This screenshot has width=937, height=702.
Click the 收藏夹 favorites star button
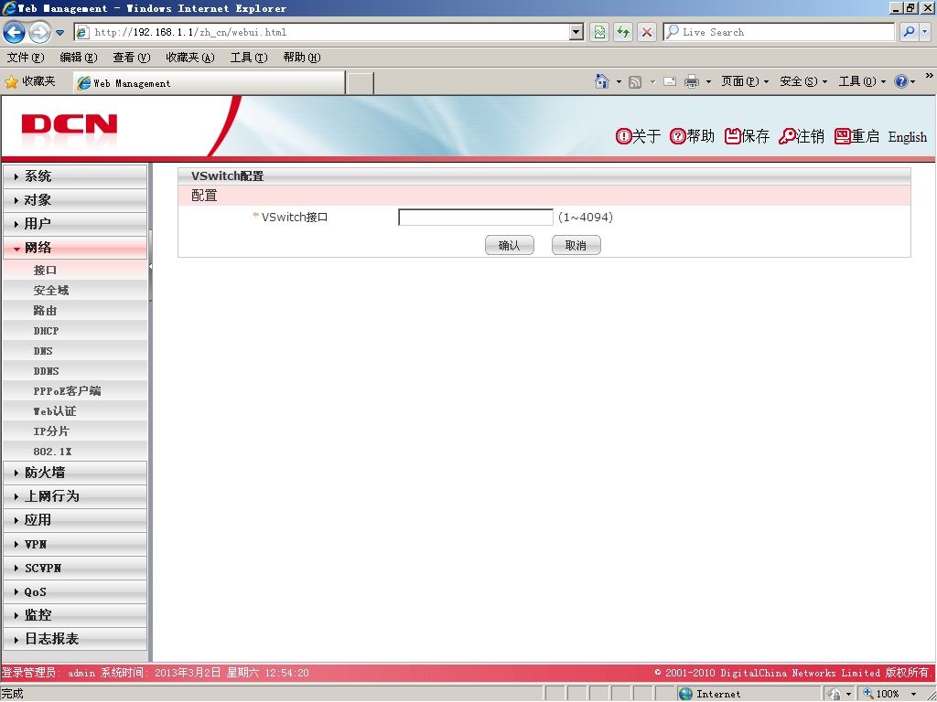pyautogui.click(x=30, y=81)
